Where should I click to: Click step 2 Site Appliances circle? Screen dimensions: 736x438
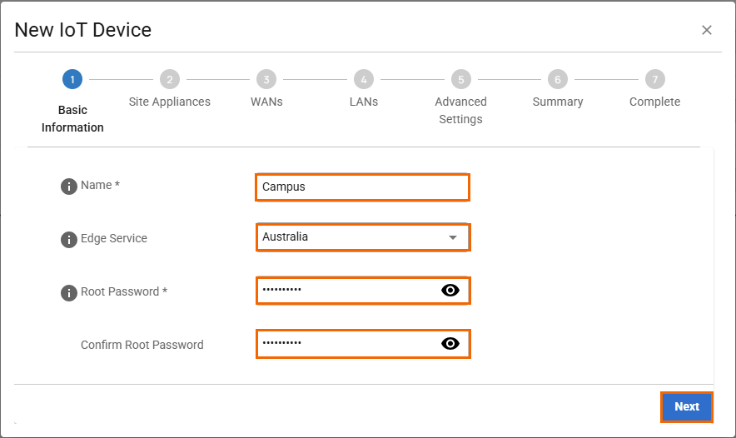(x=169, y=80)
